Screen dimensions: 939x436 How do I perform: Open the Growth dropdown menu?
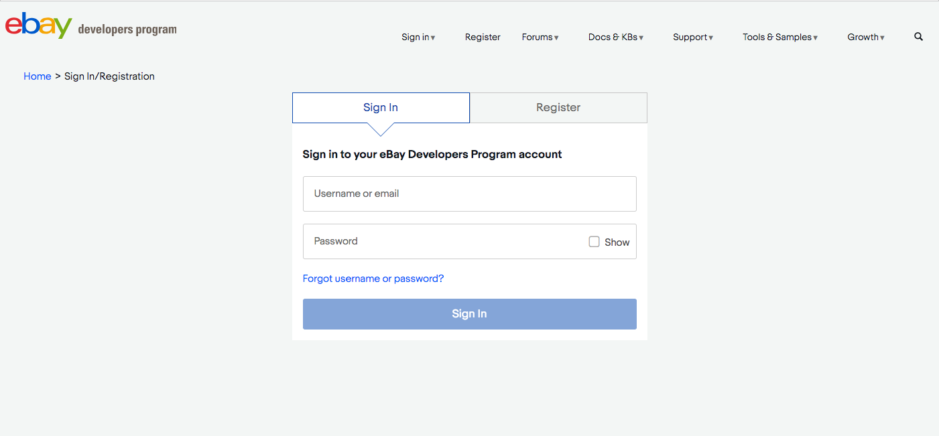[x=865, y=38]
